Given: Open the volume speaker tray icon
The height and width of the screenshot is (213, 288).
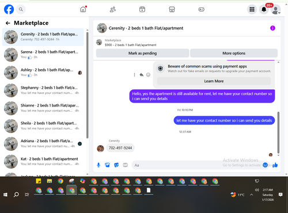Looking at the screenshot, I should [x=257, y=190].
